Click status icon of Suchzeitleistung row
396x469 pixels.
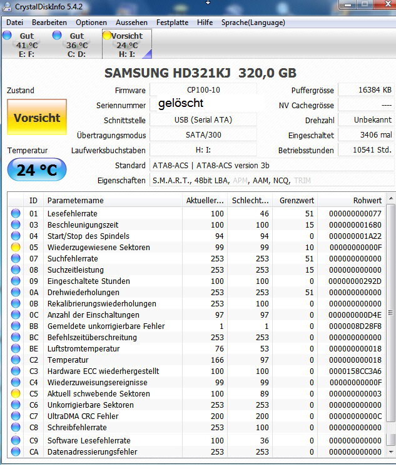pos(16,270)
